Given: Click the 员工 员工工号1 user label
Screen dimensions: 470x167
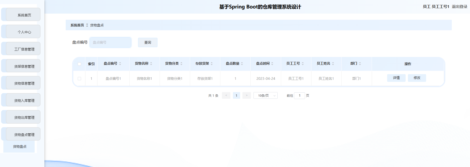Looking at the screenshot, I should click(x=436, y=7).
